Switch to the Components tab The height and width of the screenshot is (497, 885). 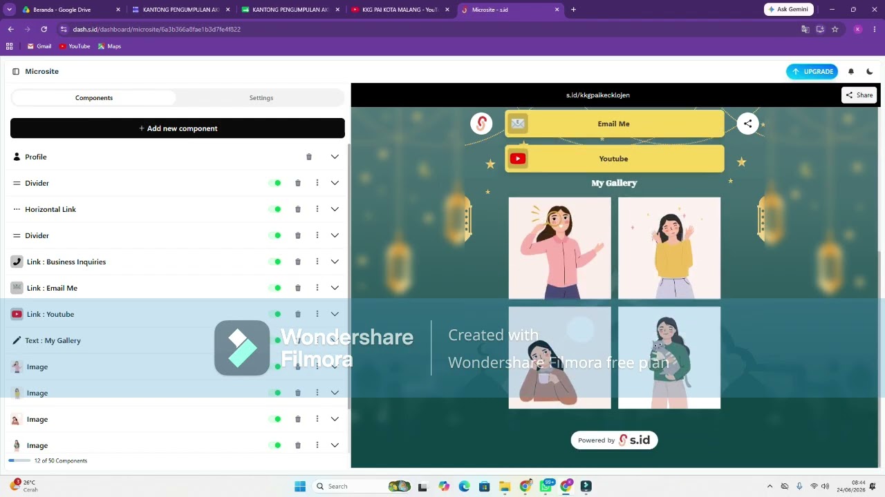coord(94,98)
